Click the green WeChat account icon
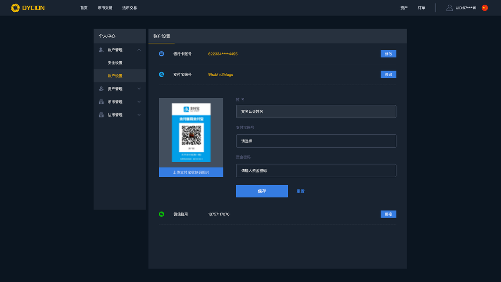This screenshot has width=501, height=282. point(162,214)
